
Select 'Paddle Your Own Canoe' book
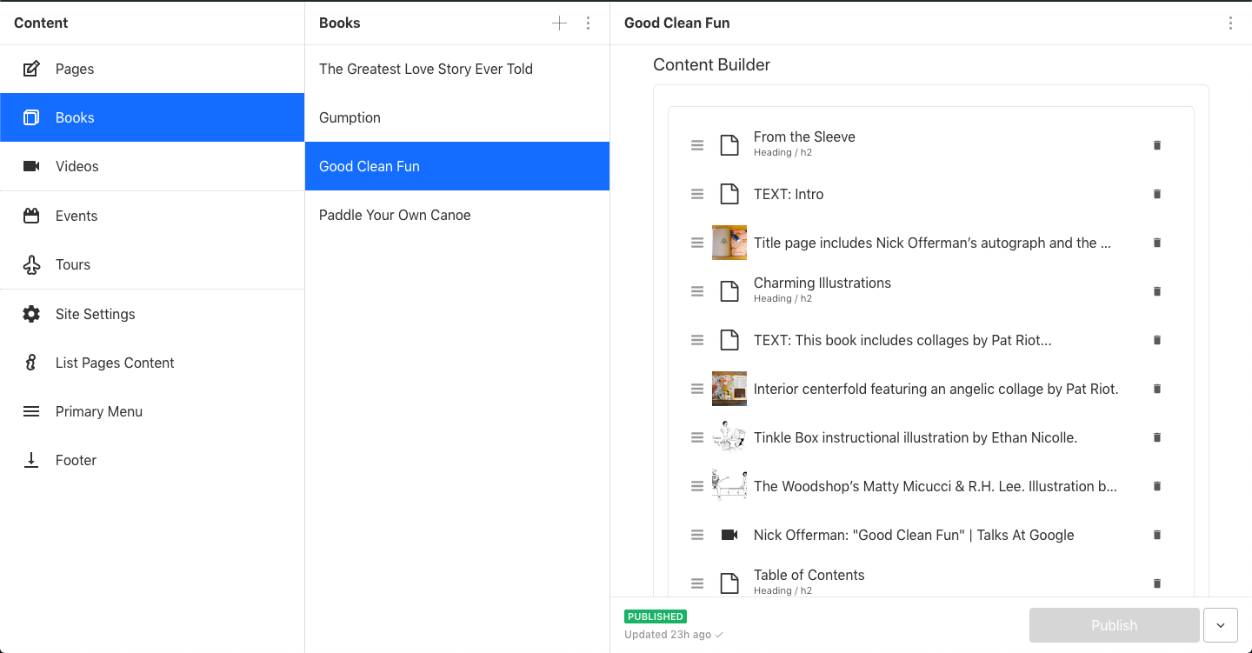pyautogui.click(x=395, y=215)
